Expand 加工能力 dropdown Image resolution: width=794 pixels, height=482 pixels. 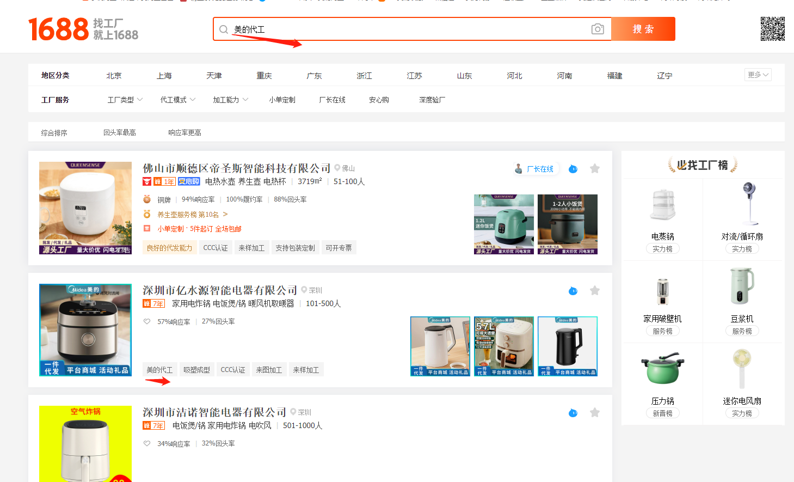coord(230,100)
